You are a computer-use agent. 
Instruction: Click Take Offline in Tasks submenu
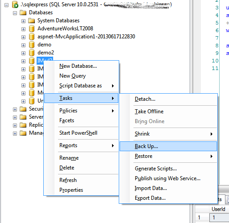168,111
